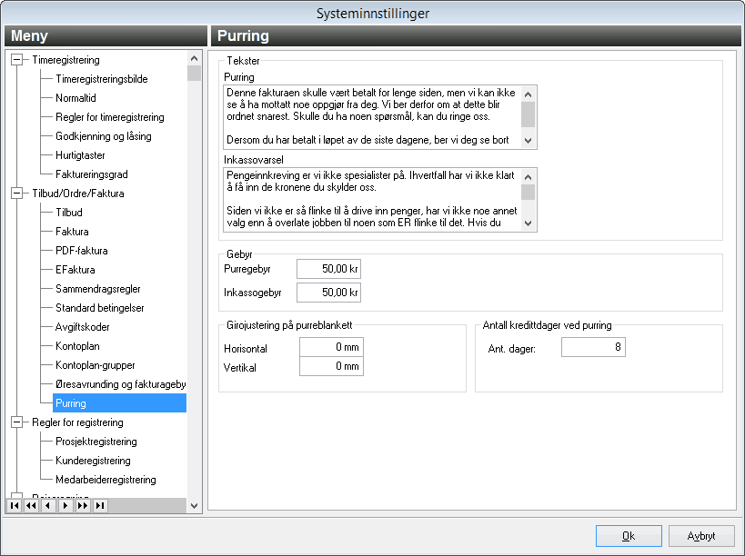Viewport: 745px width, 556px height.
Task: Collapse the Timeregistrering tree node
Action: tap(16, 60)
